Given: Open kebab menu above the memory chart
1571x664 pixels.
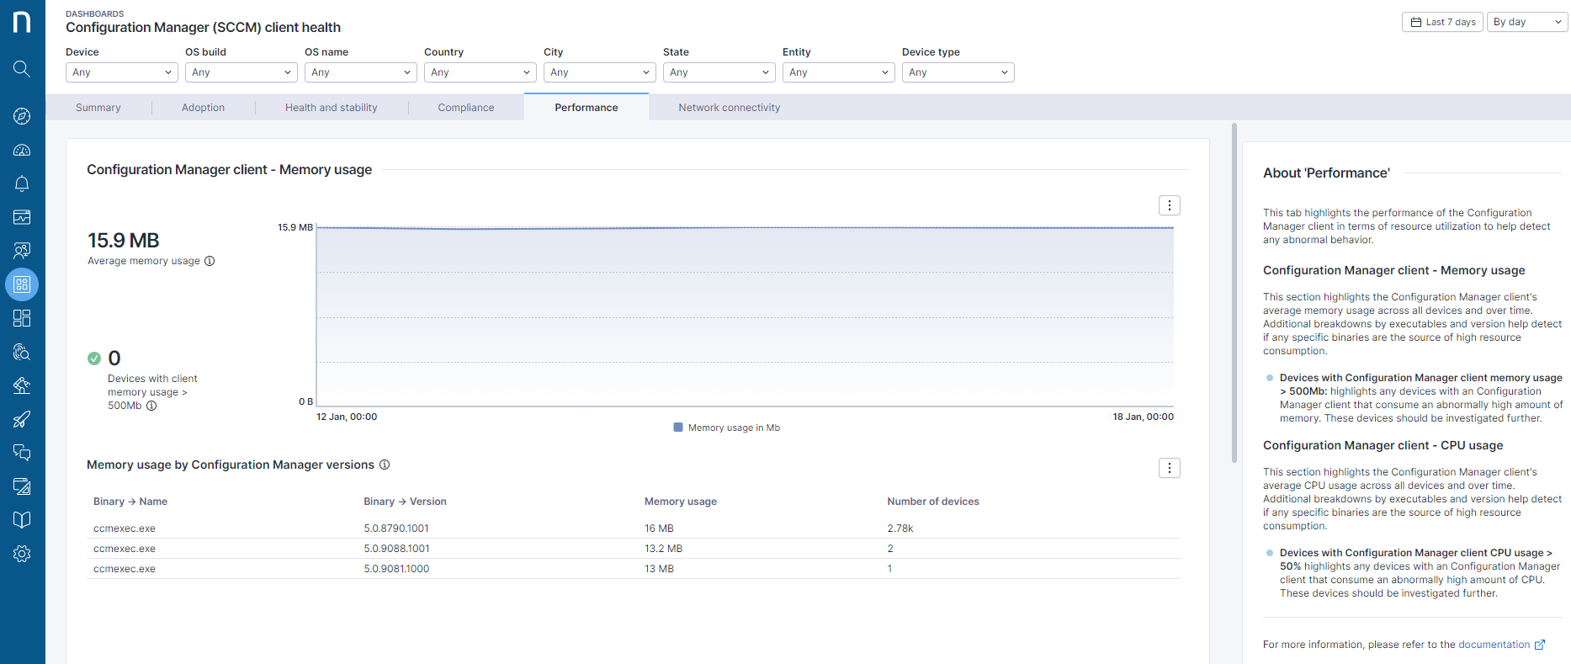Looking at the screenshot, I should pyautogui.click(x=1170, y=205).
